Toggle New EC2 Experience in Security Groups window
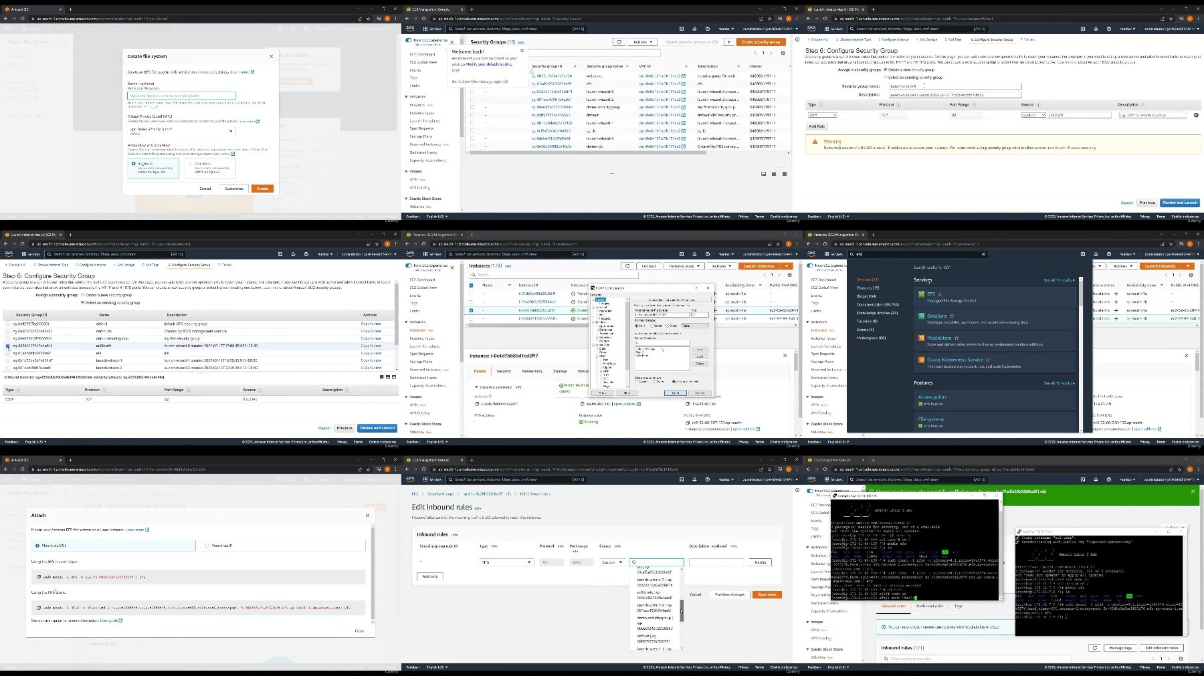Viewport: 1204px width, 676px height. click(x=409, y=40)
